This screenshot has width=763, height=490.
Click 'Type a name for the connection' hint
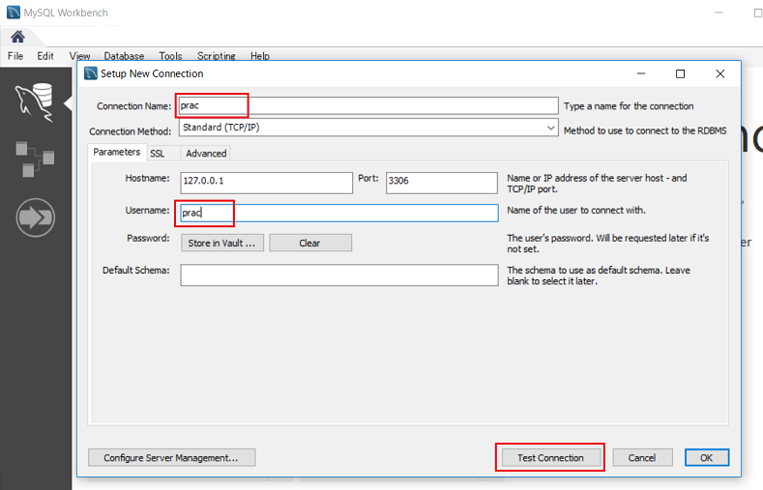tap(629, 106)
